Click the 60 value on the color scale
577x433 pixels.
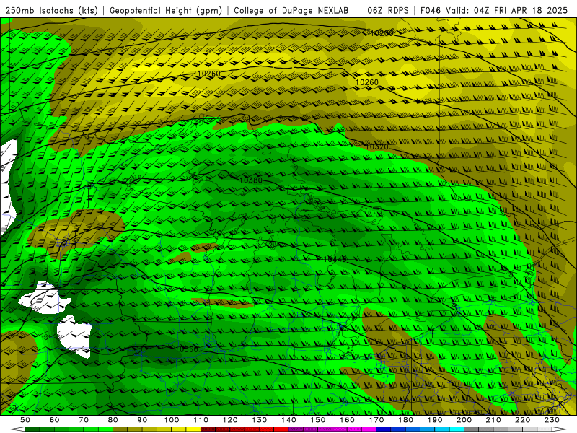pos(55,420)
